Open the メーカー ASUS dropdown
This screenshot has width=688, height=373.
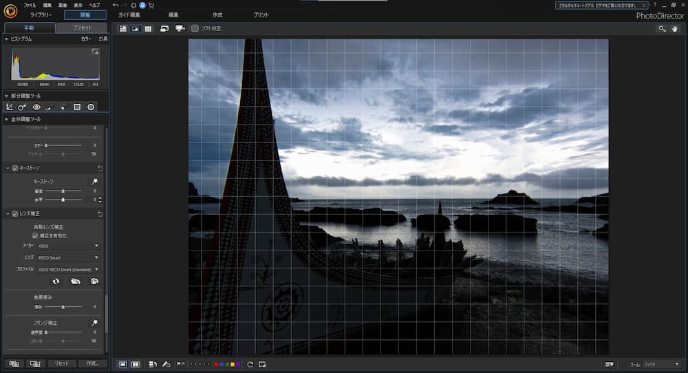point(68,246)
